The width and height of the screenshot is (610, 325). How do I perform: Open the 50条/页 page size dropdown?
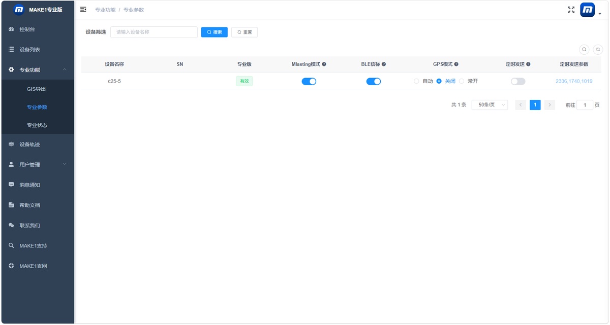point(490,105)
